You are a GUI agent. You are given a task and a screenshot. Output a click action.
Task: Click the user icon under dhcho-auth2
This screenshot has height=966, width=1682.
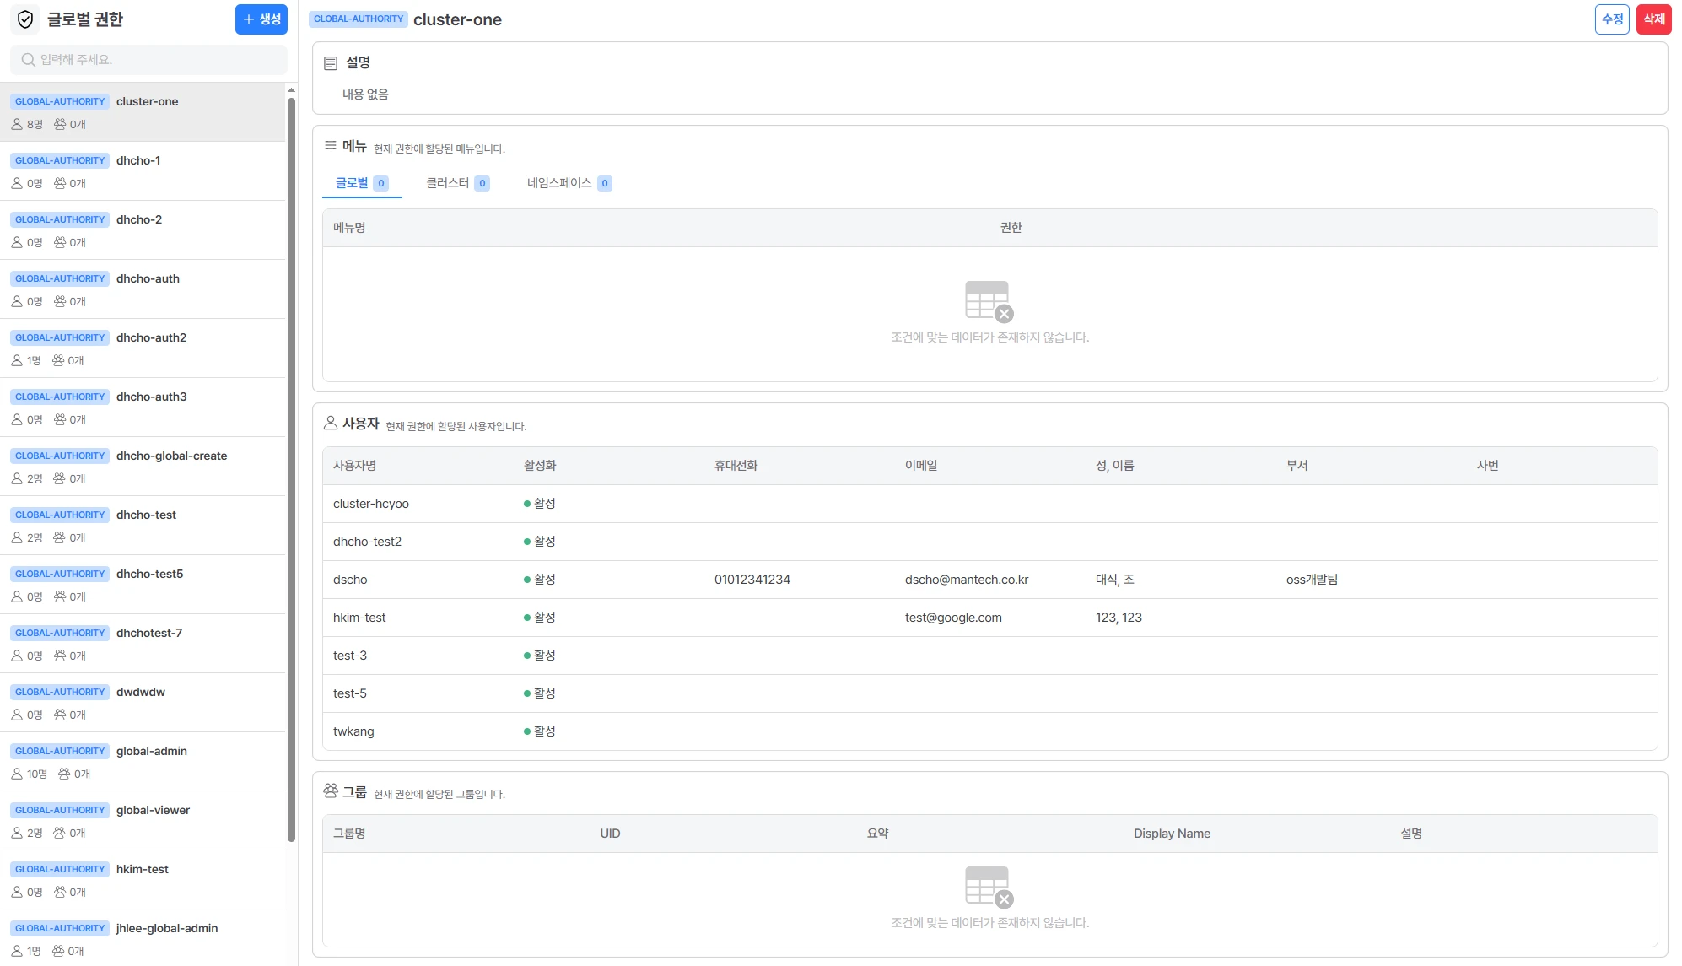pyautogui.click(x=17, y=360)
